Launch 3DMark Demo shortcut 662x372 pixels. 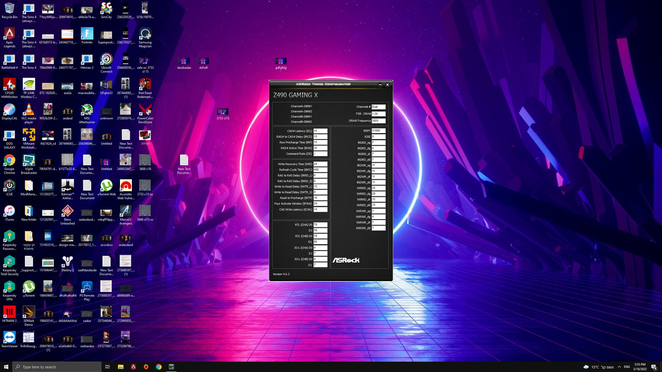[x=28, y=313]
